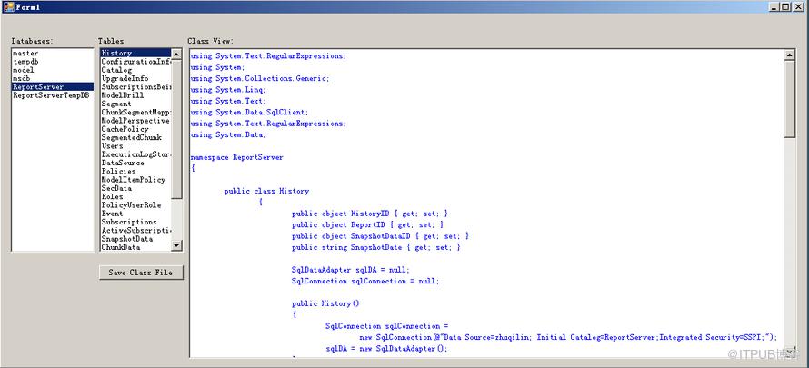The height and width of the screenshot is (368, 809).
Task: Click the 'public History()' constructor line
Action: [325, 303]
